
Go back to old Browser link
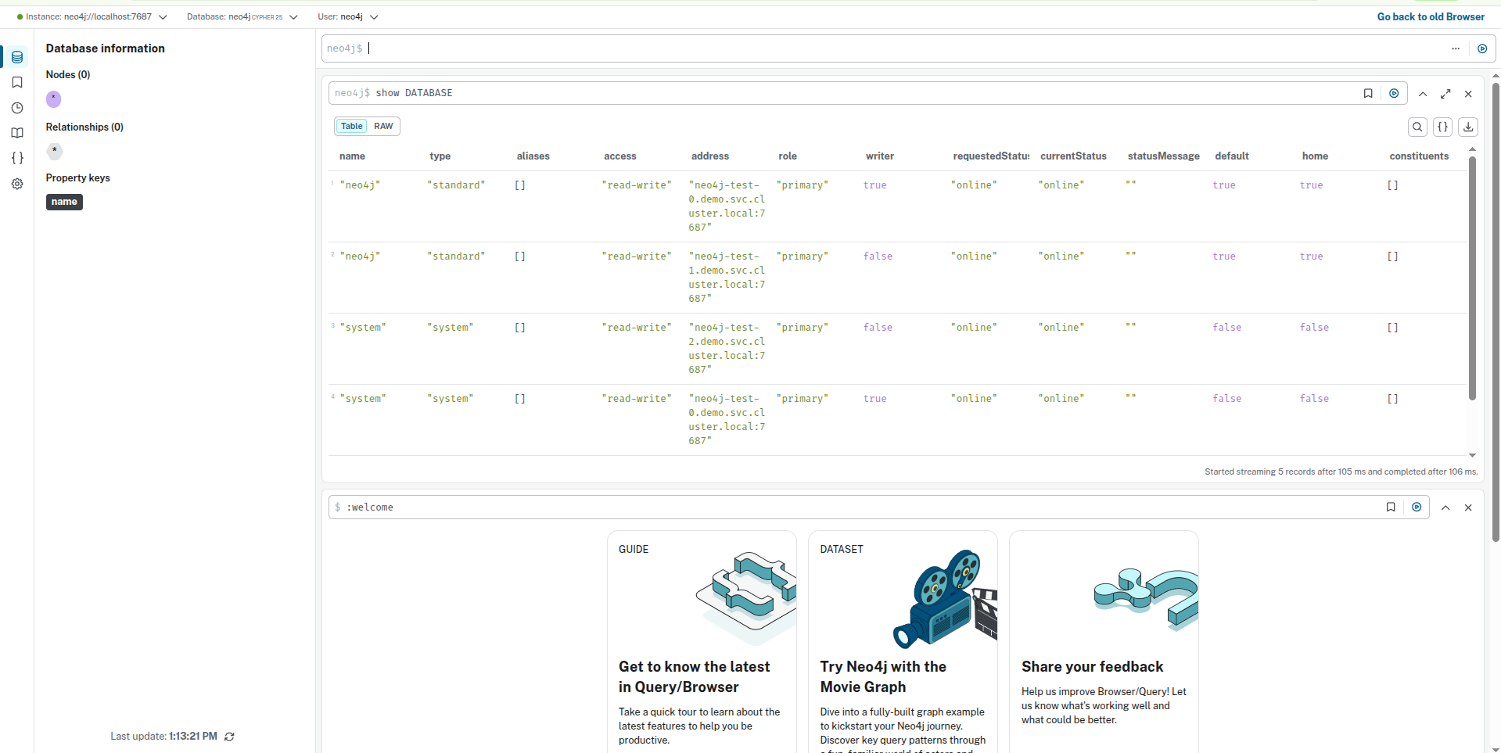click(x=1431, y=16)
